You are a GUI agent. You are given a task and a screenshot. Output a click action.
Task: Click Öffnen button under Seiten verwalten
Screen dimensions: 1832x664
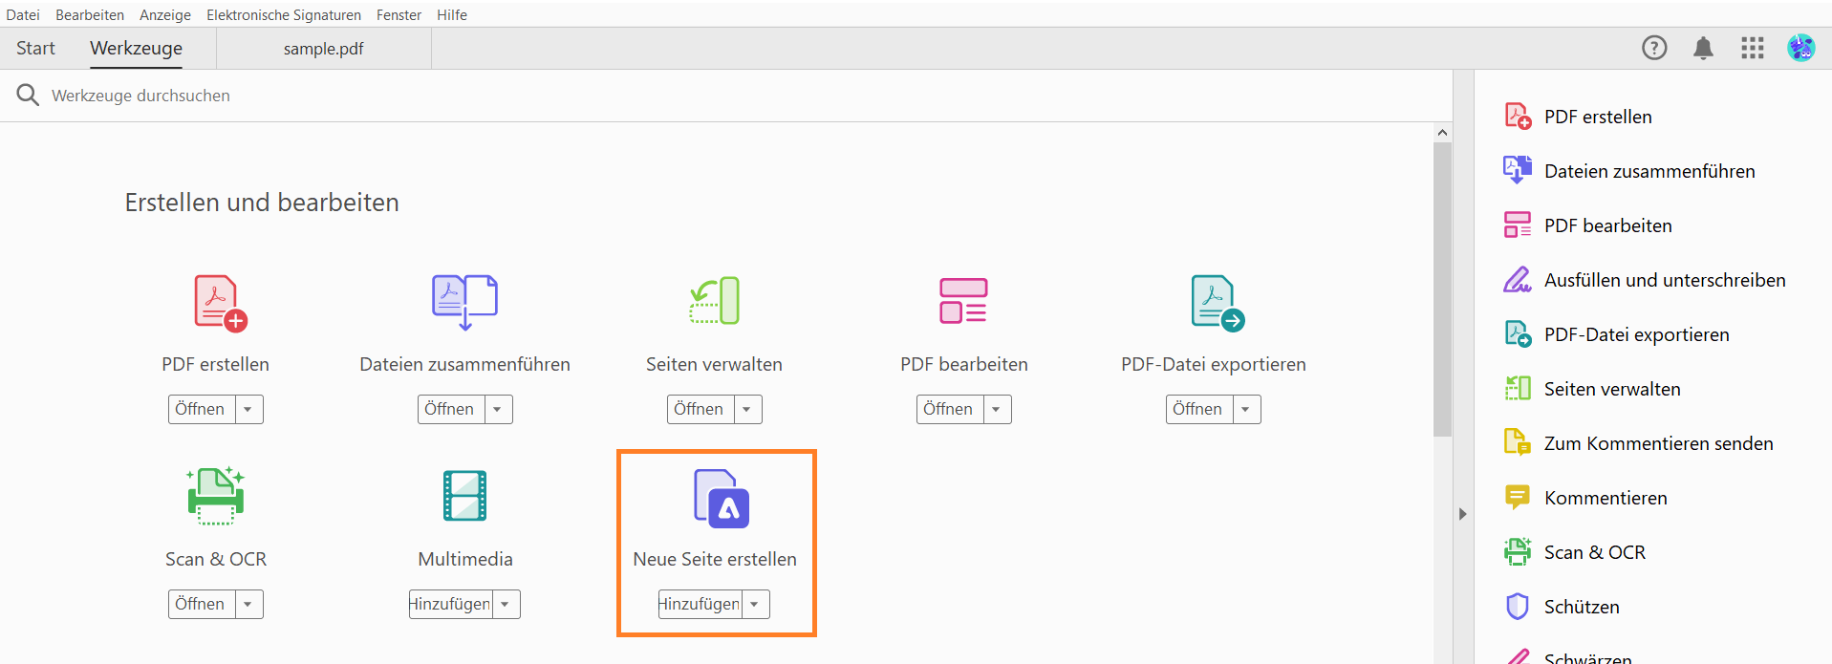pos(700,409)
